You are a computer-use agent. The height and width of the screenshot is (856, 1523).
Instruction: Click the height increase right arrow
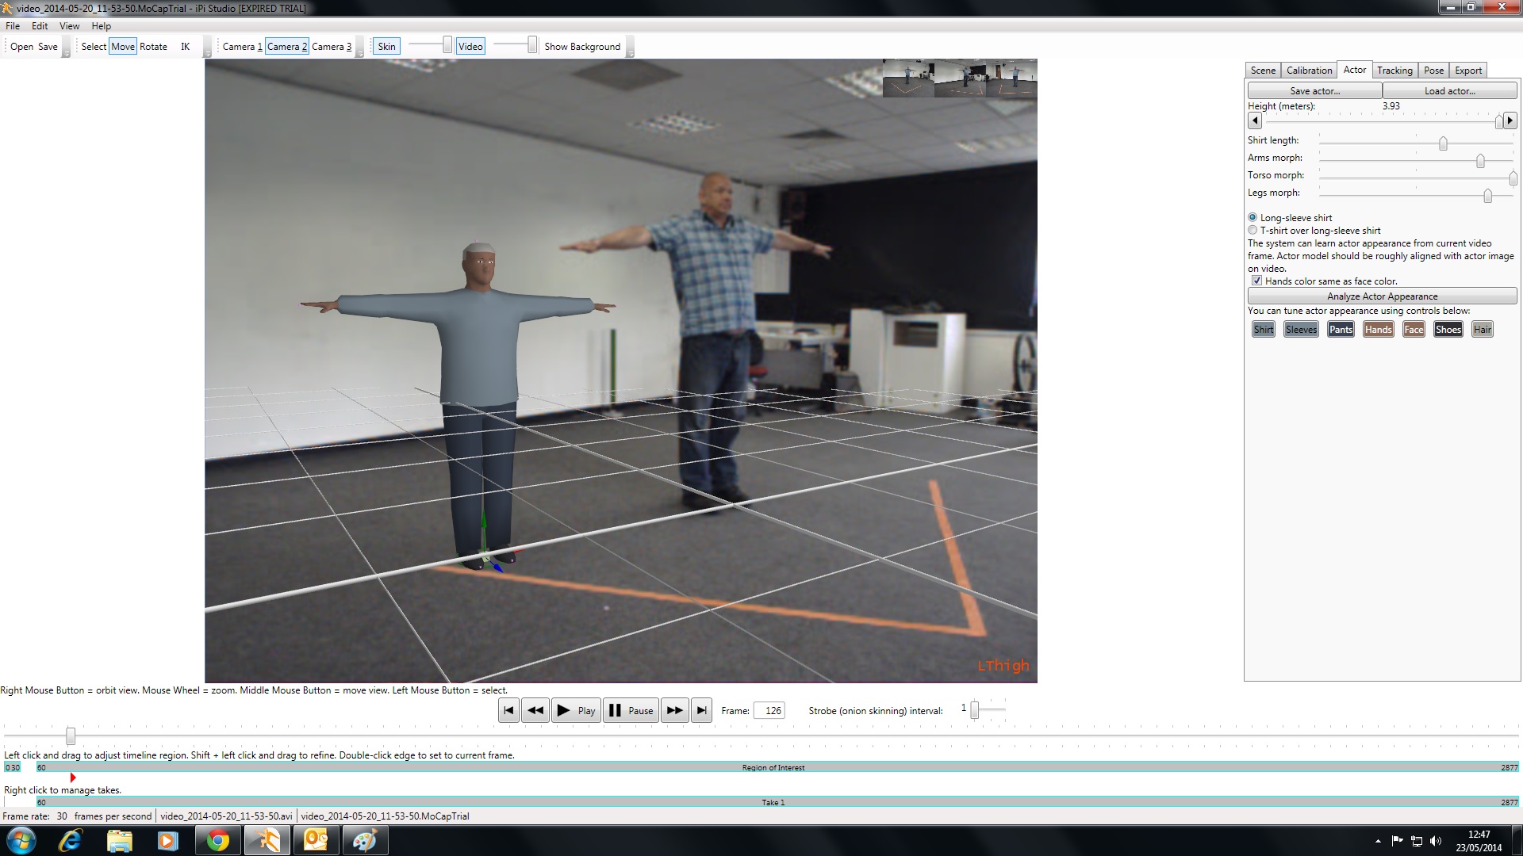[1510, 120]
